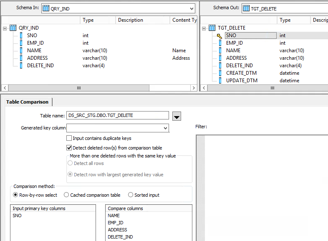Image resolution: width=328 pixels, height=241 pixels.
Task: Click the Table name input field
Action: click(117, 116)
